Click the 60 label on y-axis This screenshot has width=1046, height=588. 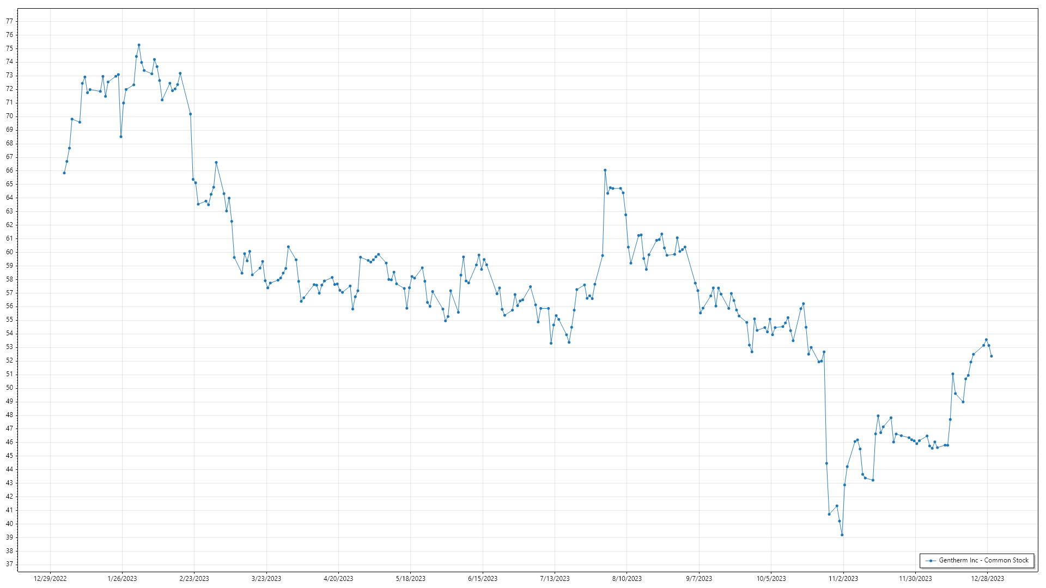[9, 252]
